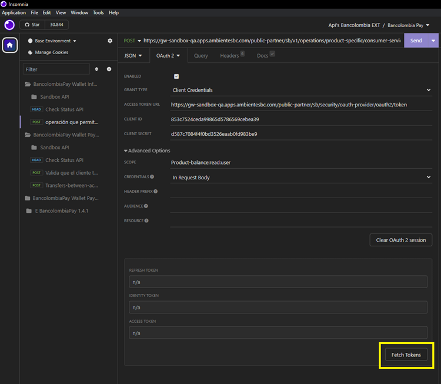
Task: Click the Client Secret field
Action: click(x=301, y=134)
